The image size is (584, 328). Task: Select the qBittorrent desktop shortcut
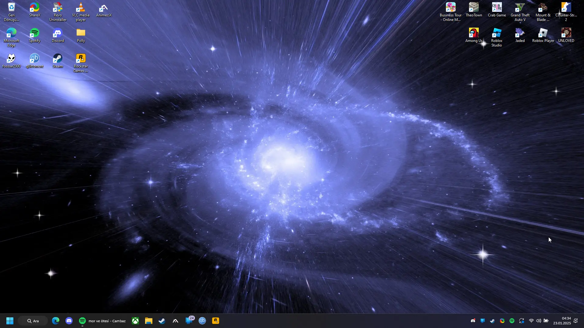coord(35,61)
